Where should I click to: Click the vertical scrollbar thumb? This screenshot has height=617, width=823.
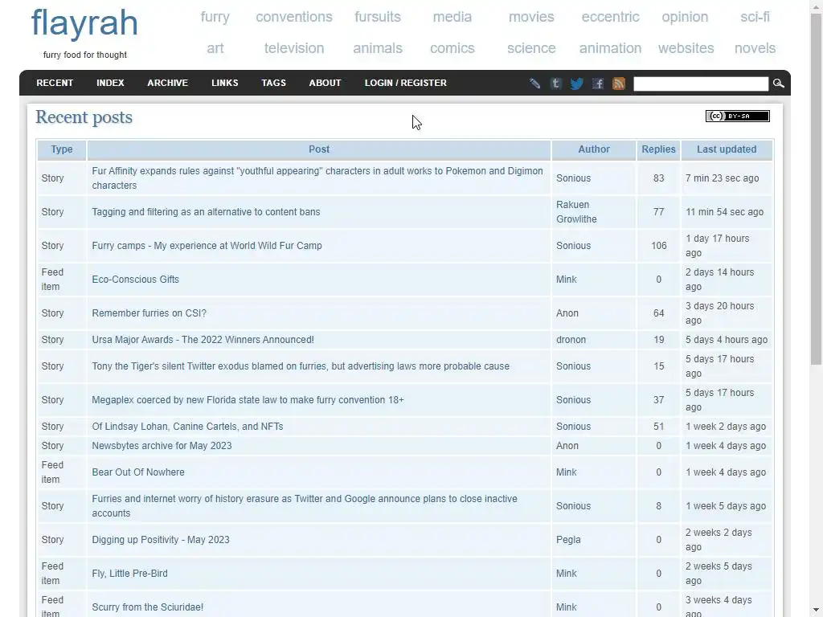817,189
